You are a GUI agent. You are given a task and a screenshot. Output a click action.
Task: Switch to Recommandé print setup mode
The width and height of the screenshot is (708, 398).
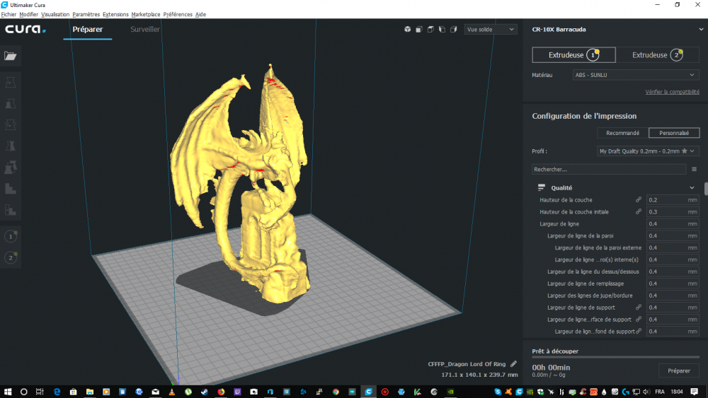coord(622,133)
